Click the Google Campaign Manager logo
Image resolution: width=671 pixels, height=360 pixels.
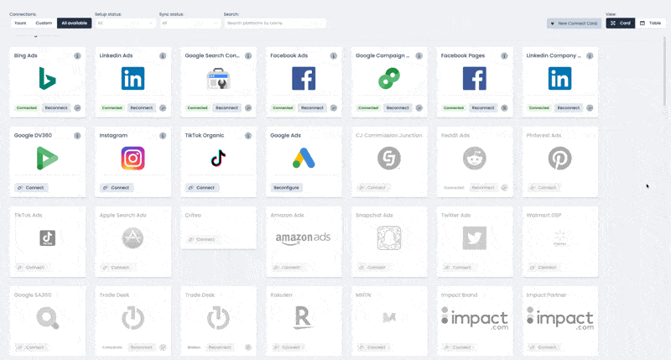pos(389,78)
